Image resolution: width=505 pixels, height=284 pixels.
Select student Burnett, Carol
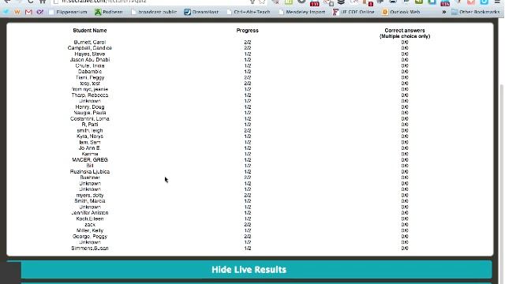click(x=90, y=42)
